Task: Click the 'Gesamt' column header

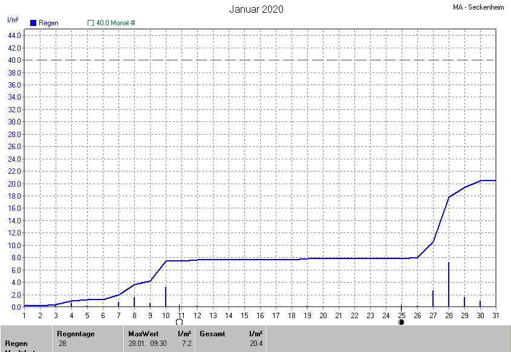Action: (212, 333)
